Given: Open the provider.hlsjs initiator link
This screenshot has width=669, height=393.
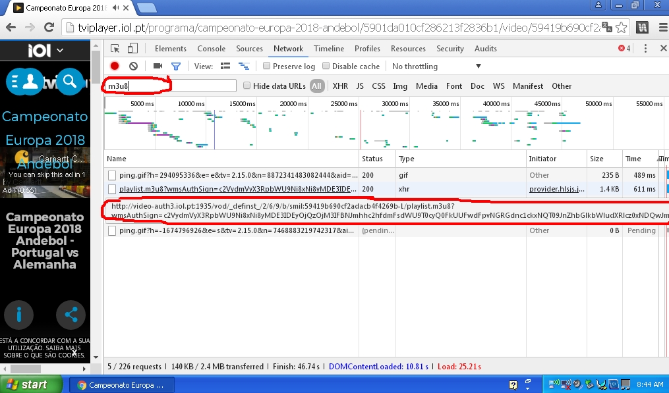Looking at the screenshot, I should 557,189.
